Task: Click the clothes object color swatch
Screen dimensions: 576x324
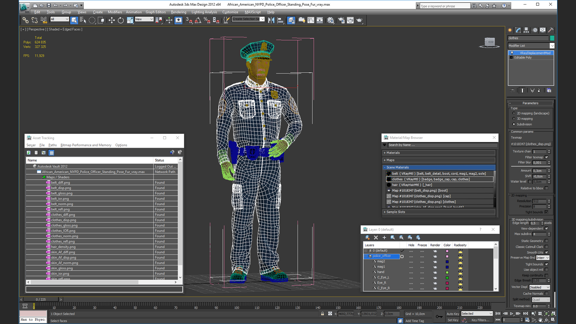Action: click(x=552, y=38)
